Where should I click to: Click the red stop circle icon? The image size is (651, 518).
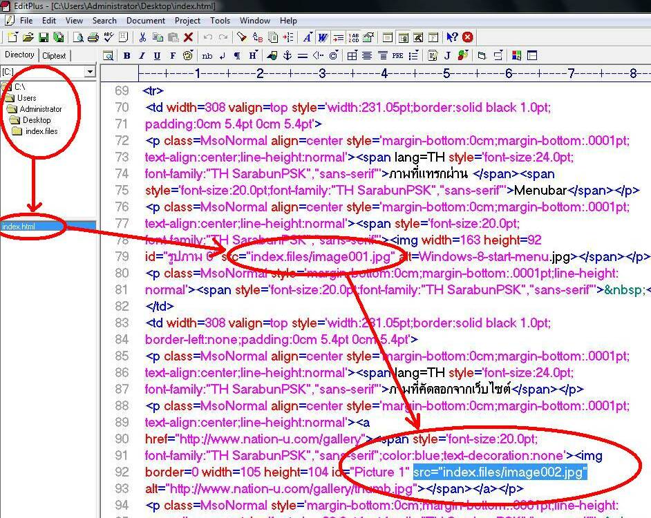(x=468, y=37)
